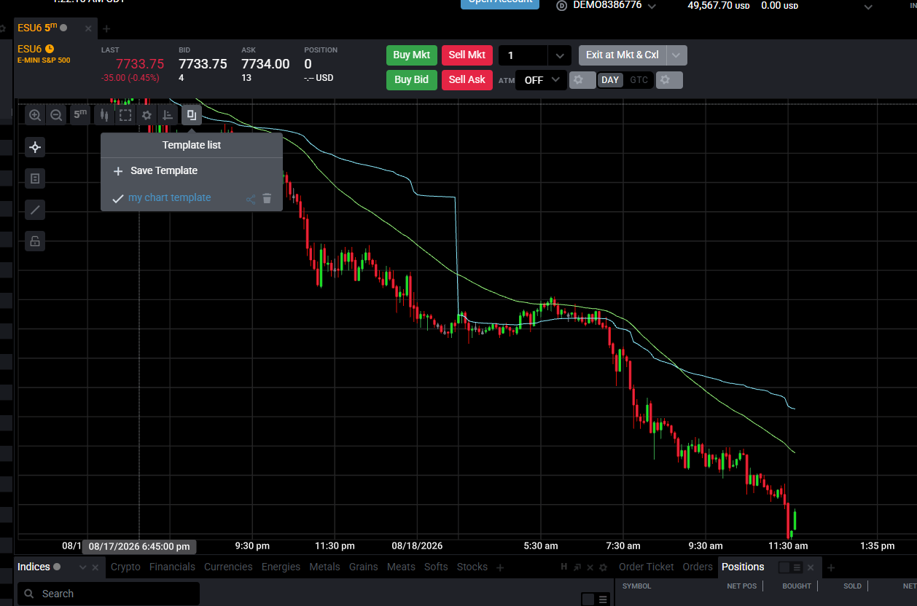Expand the Exit at Mkt dropdown arrow
The image size is (917, 606).
(676, 55)
